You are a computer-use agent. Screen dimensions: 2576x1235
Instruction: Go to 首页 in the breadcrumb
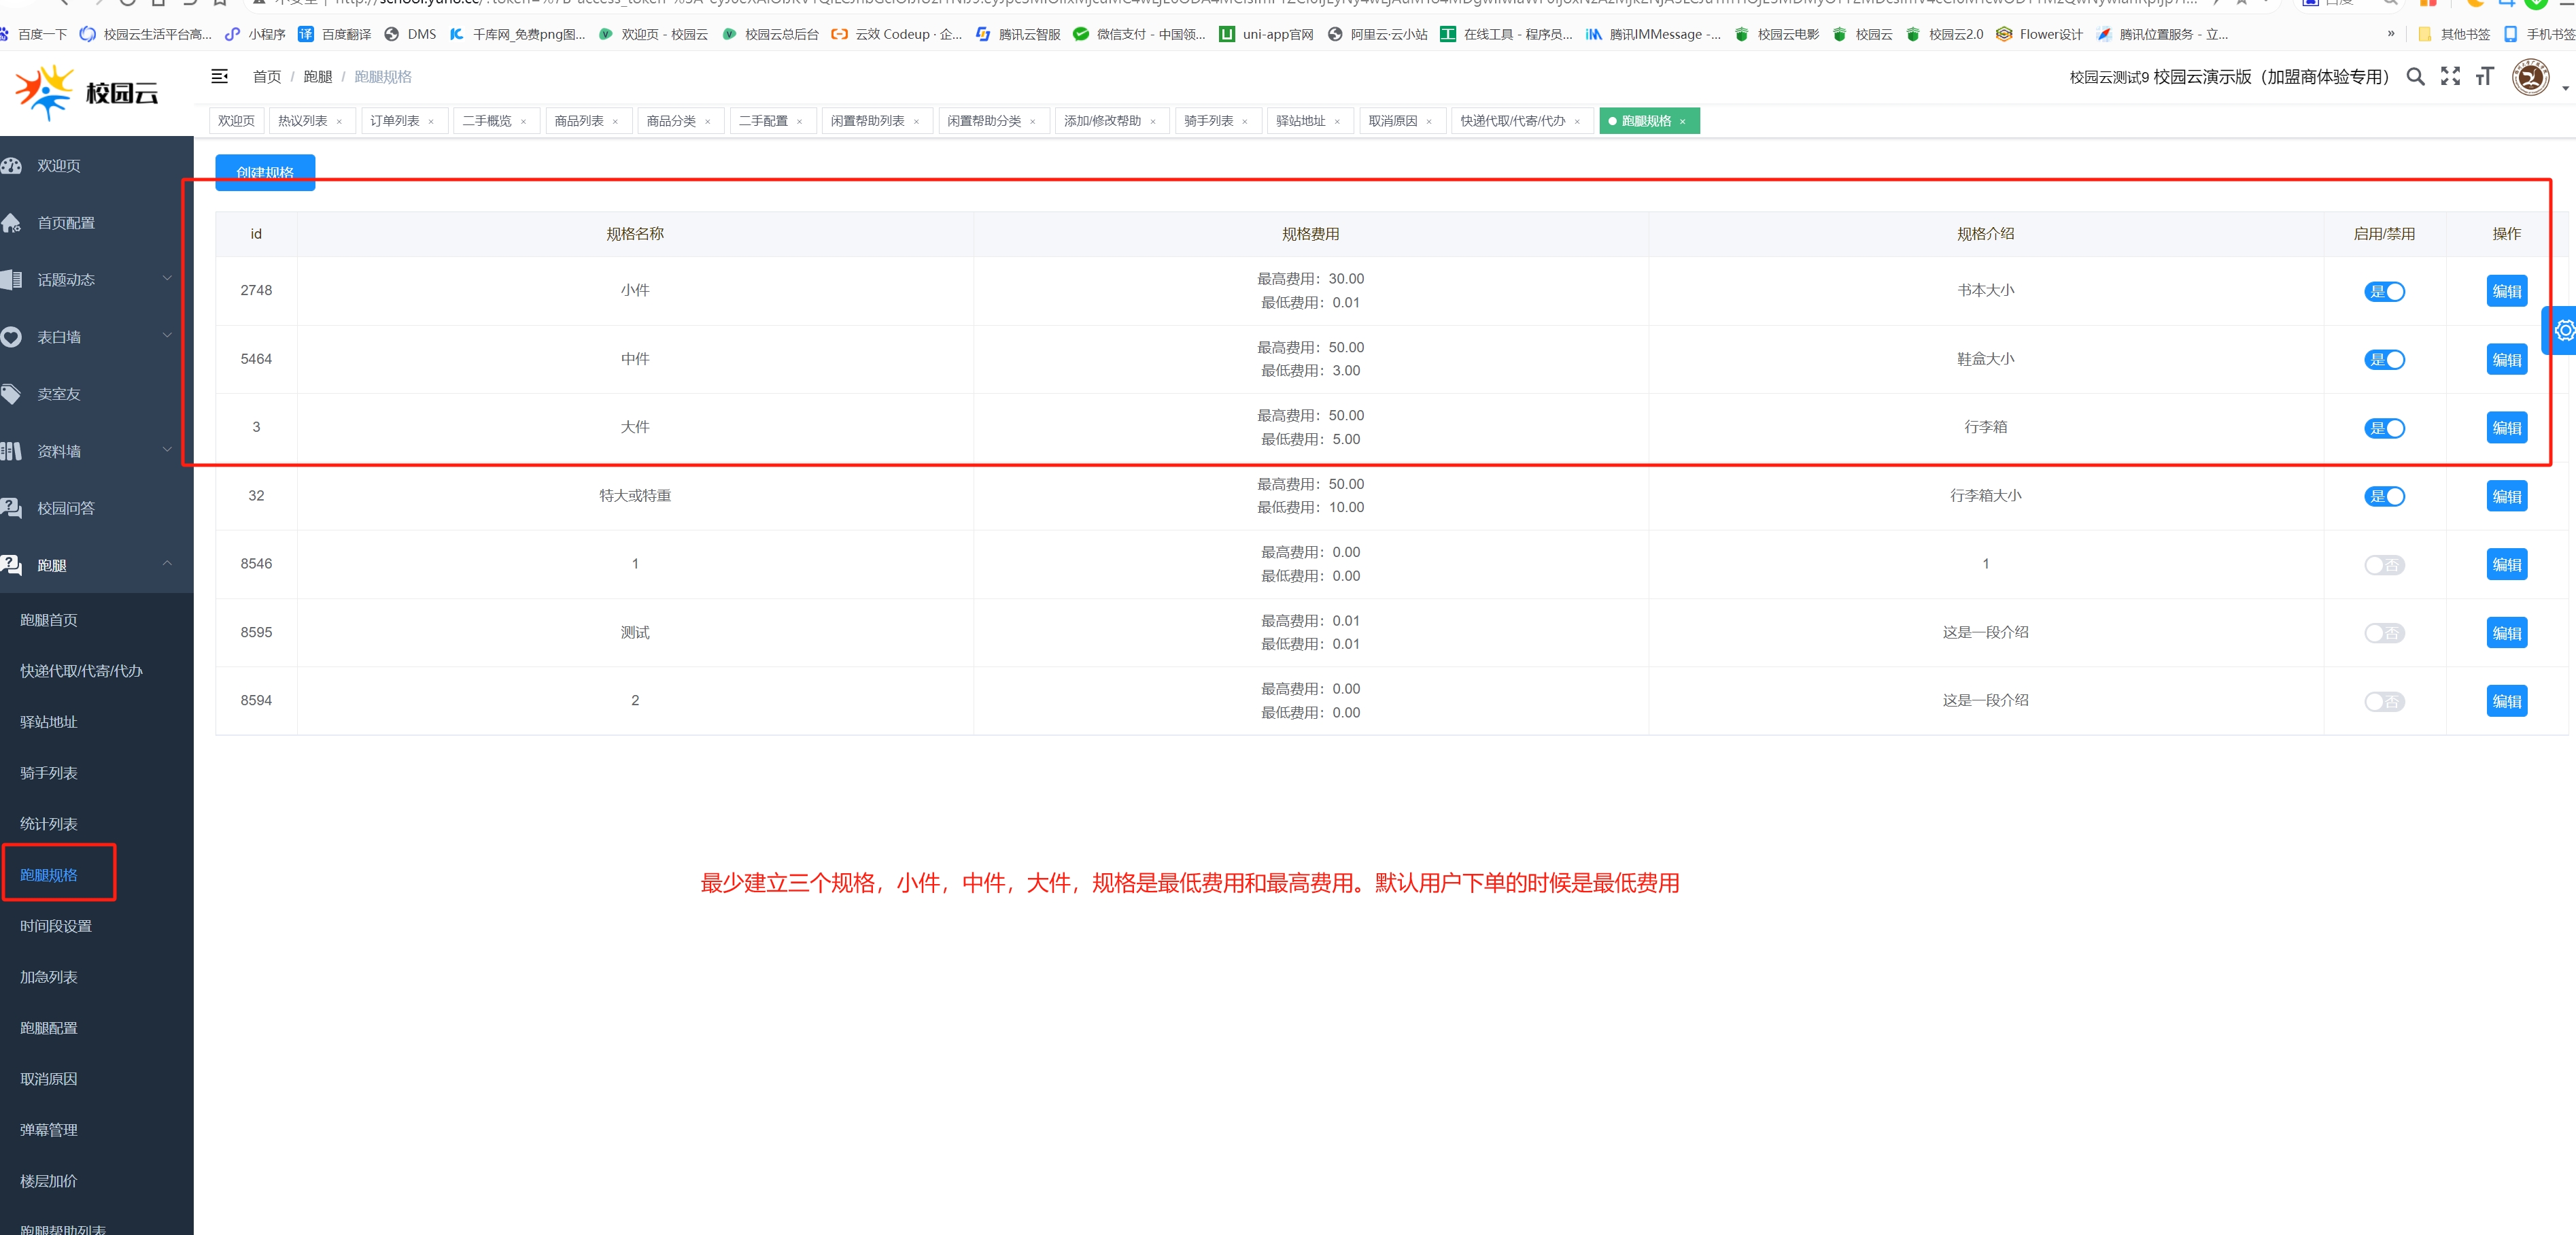267,77
